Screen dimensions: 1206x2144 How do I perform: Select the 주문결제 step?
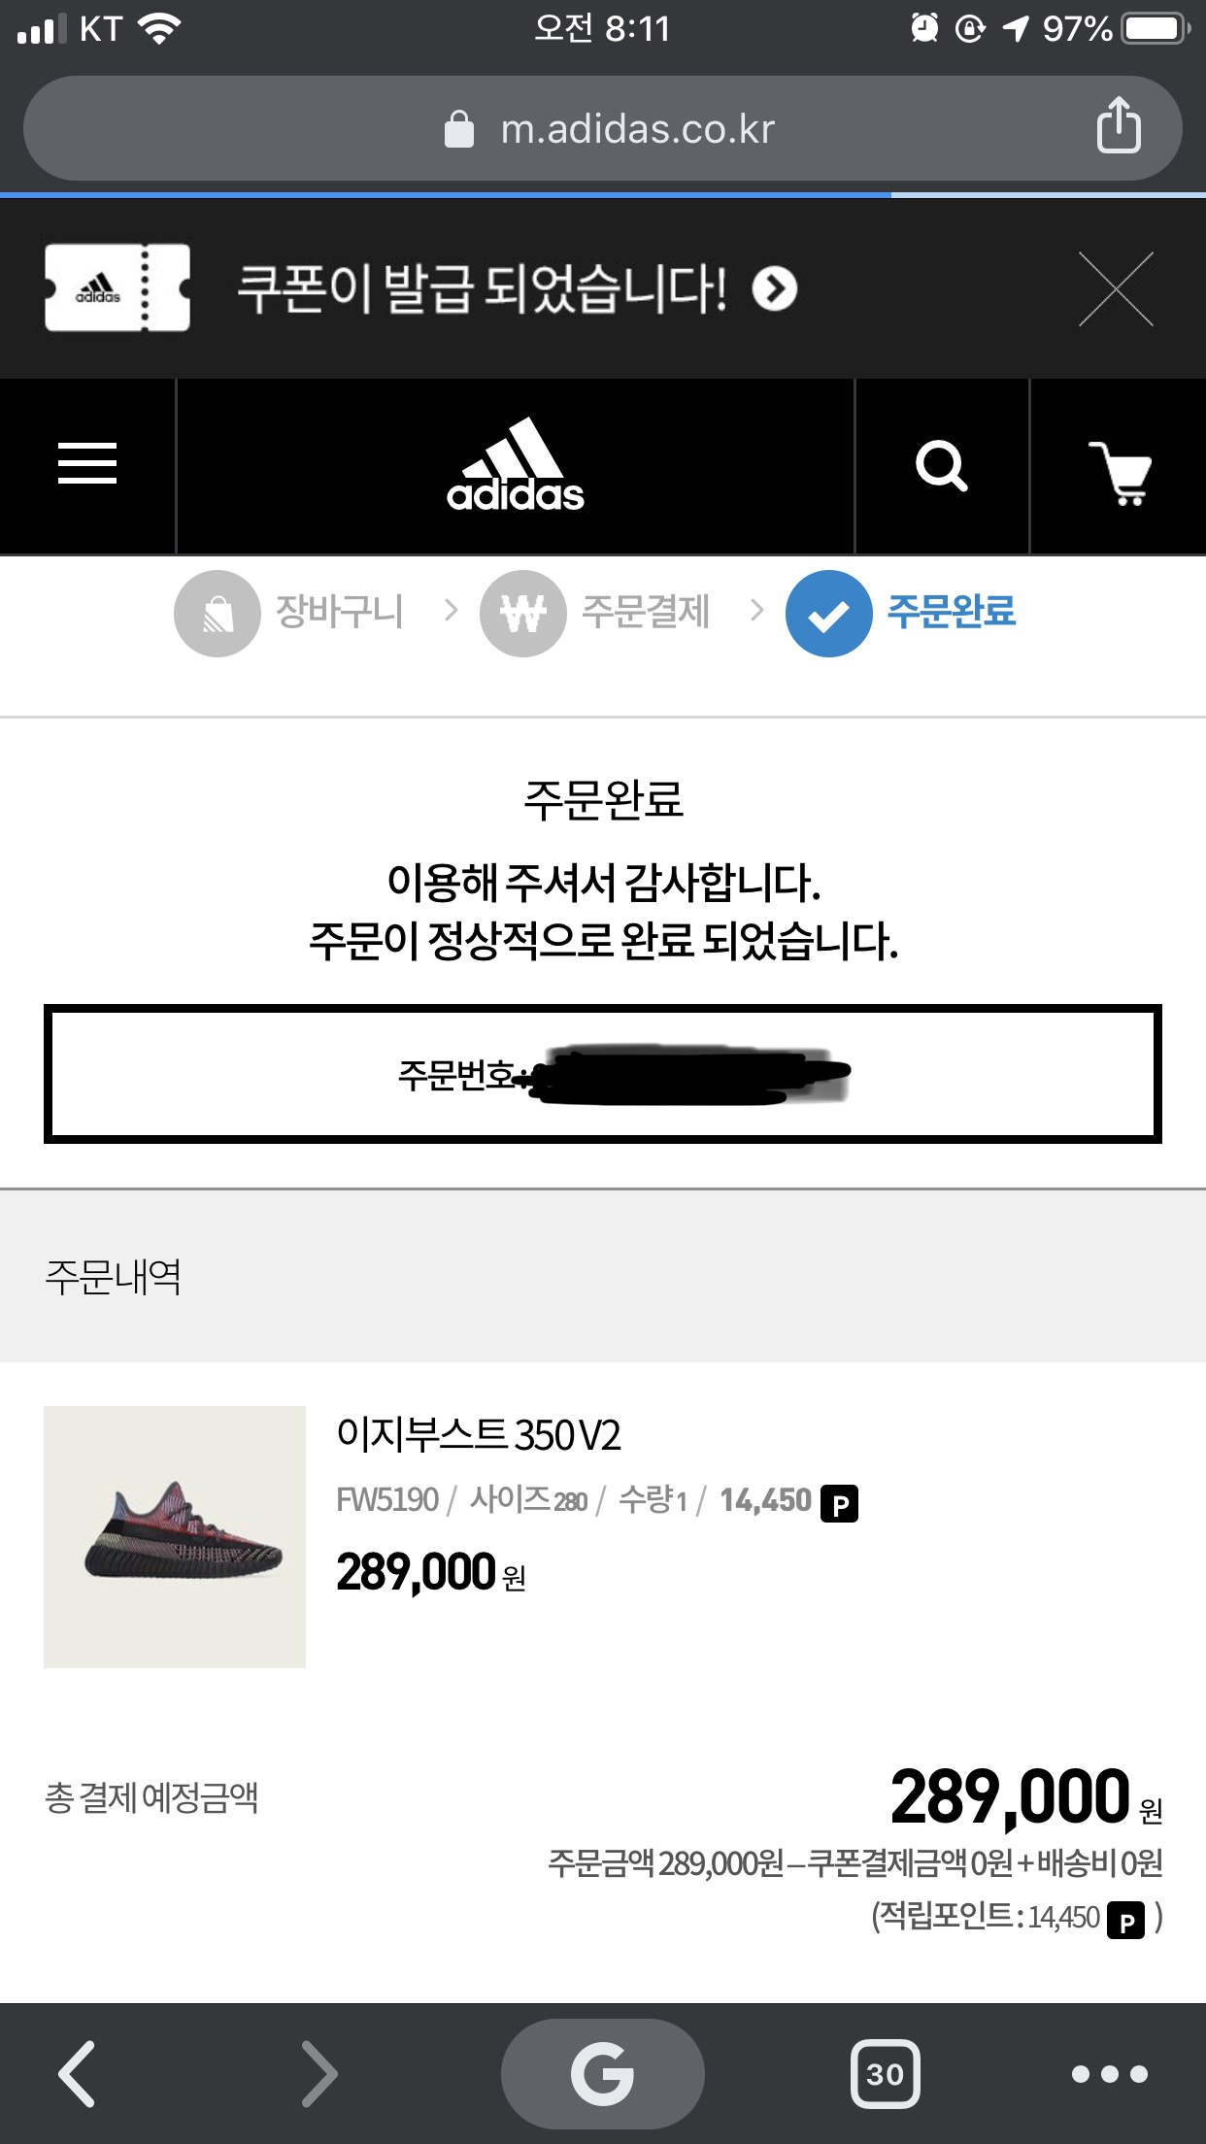coord(595,613)
